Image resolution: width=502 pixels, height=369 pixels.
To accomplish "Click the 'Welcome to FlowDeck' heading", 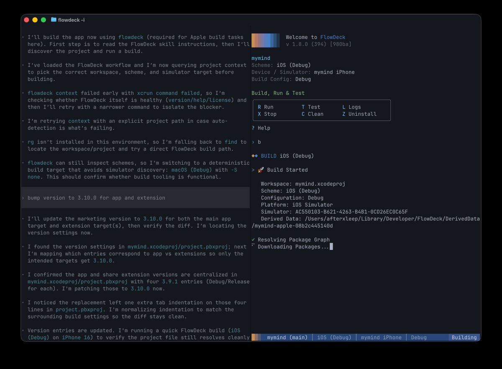I will (316, 37).
